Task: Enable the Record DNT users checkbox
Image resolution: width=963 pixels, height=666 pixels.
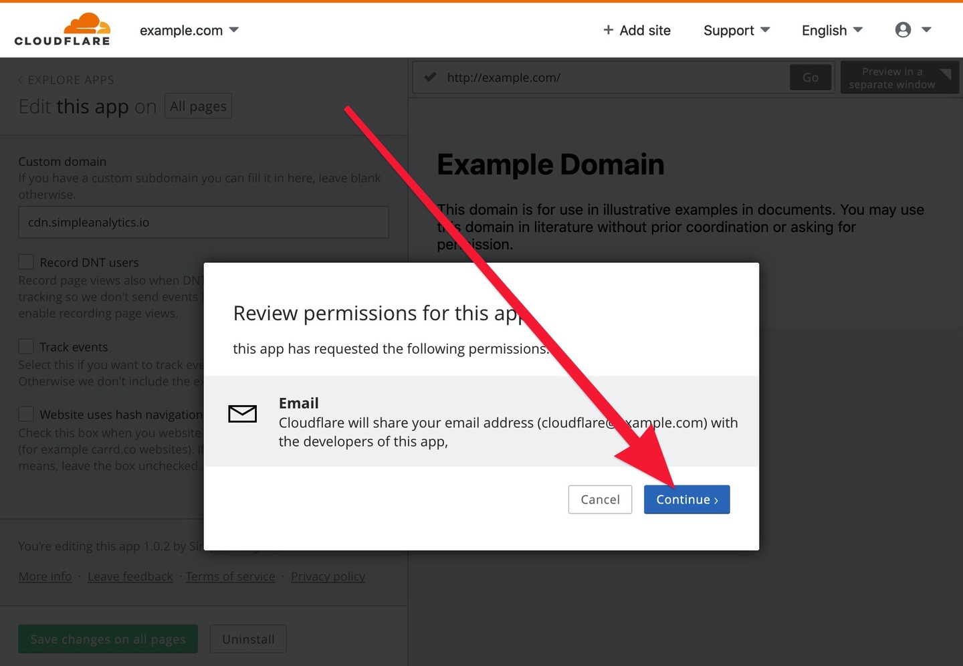Action: pos(26,262)
